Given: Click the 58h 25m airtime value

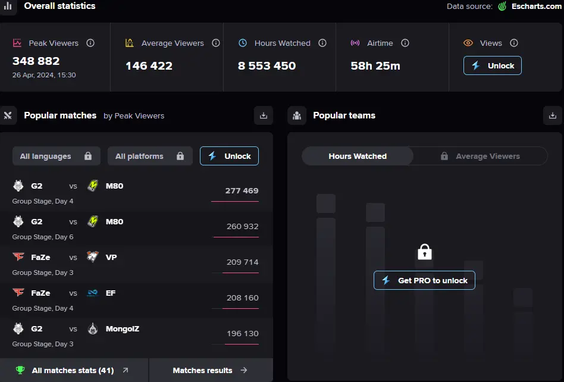Looking at the screenshot, I should click(375, 66).
